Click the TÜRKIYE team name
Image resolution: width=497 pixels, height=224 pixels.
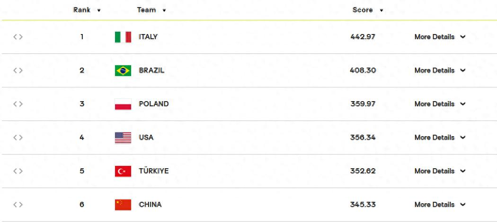coord(153,171)
